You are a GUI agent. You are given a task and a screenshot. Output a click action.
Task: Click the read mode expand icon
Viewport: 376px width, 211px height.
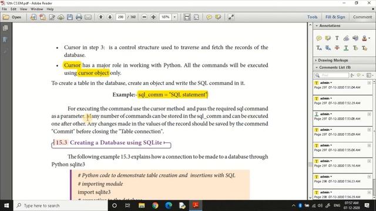click(231, 17)
